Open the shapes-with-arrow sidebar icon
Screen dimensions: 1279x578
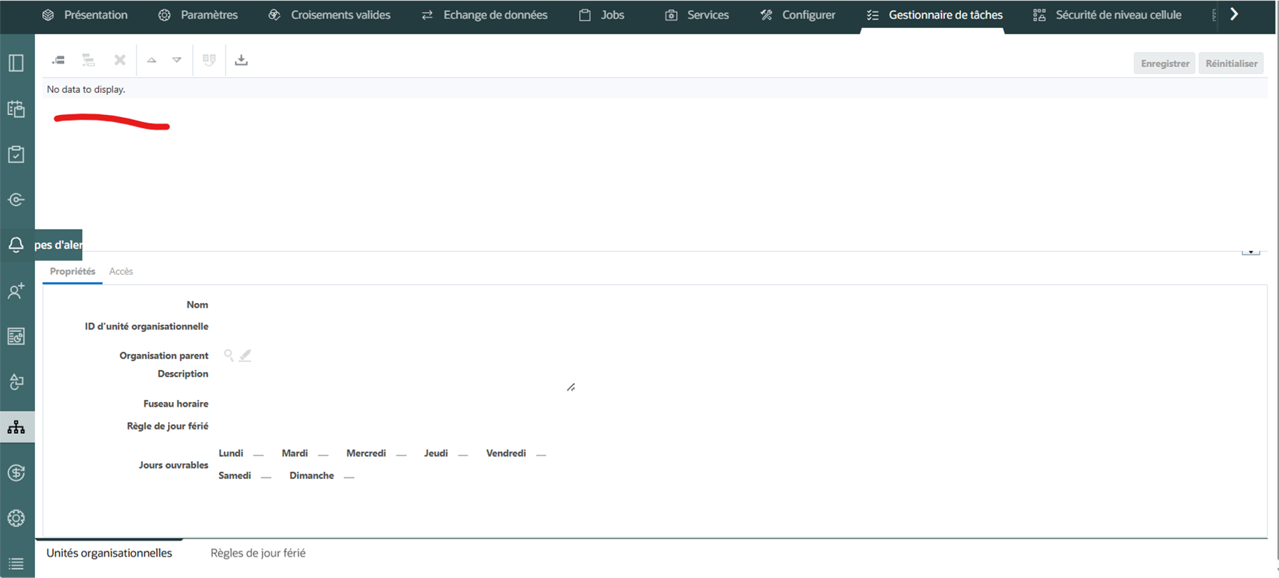[x=16, y=381]
